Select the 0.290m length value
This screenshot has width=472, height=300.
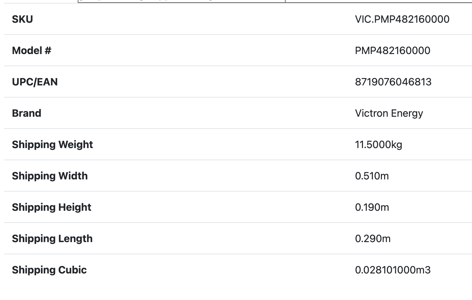[373, 239]
